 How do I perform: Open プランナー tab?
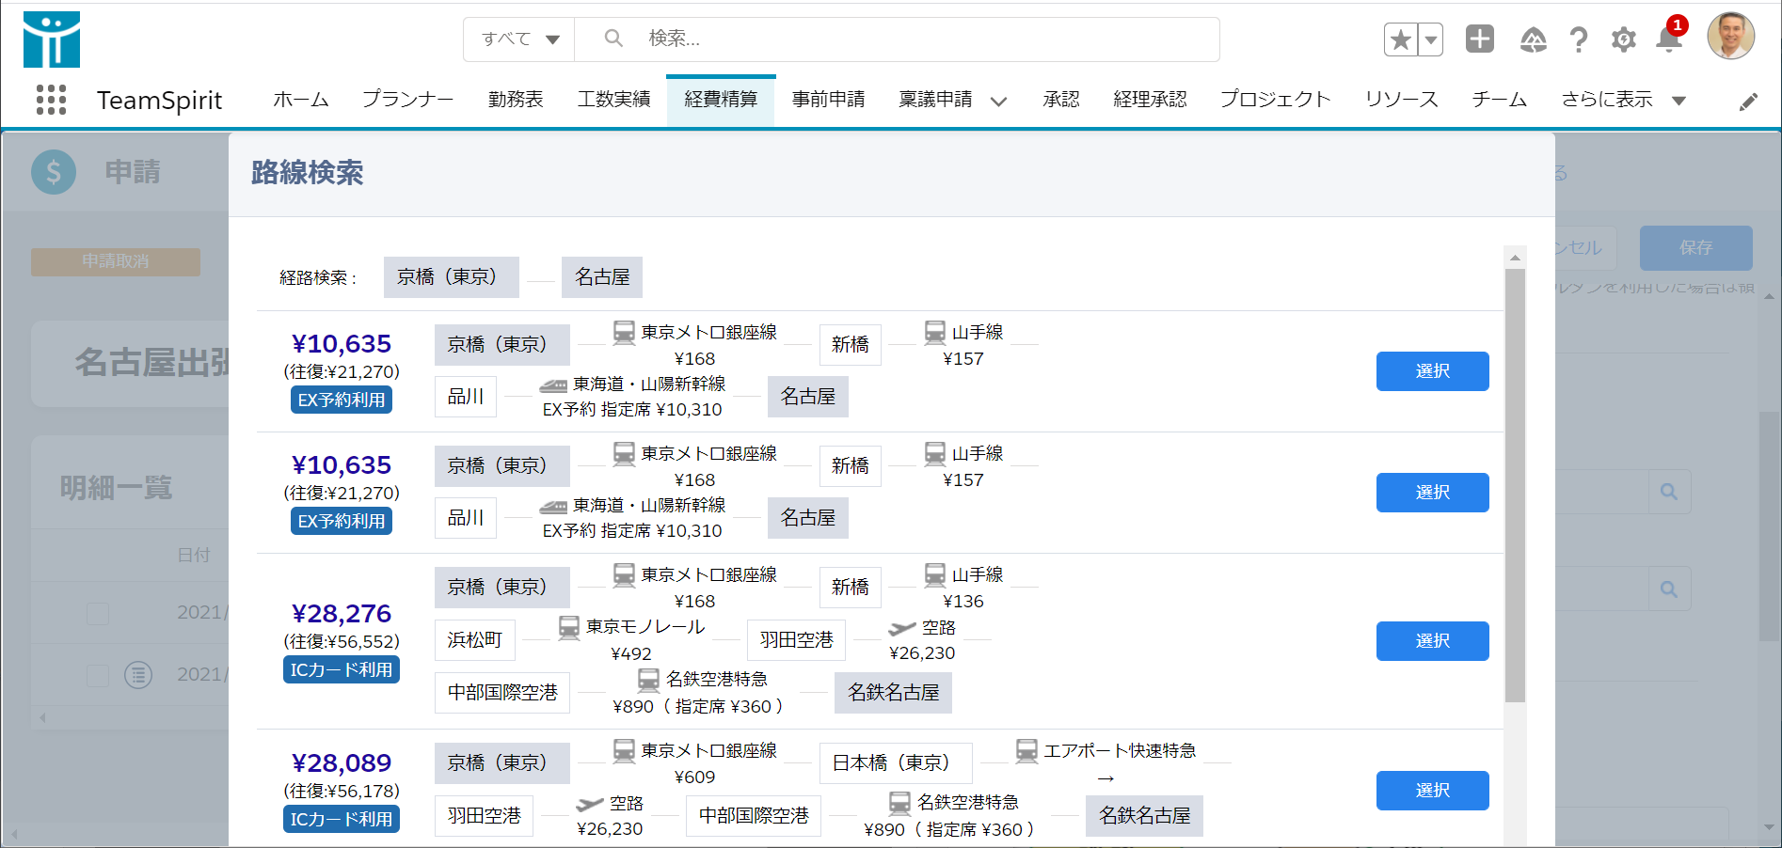(x=408, y=100)
